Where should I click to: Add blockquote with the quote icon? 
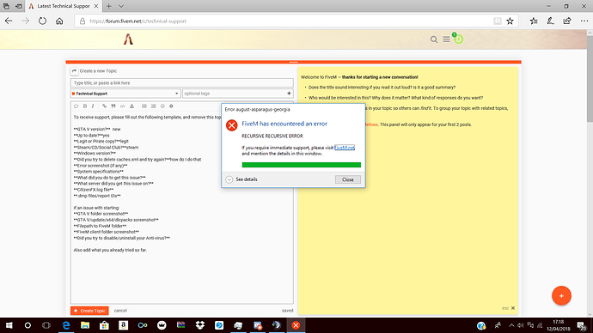pos(113,106)
